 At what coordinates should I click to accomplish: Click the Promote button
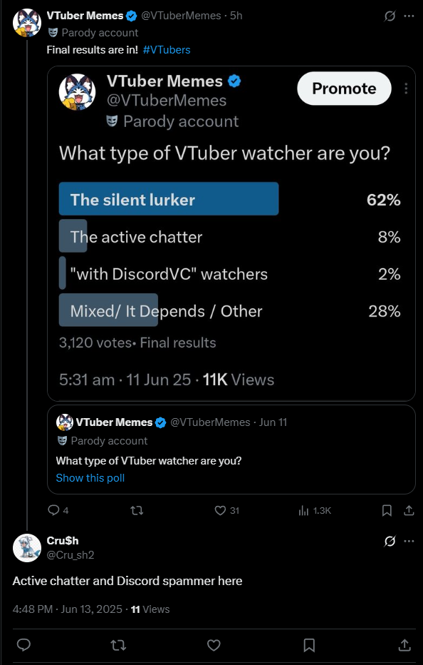(x=344, y=88)
